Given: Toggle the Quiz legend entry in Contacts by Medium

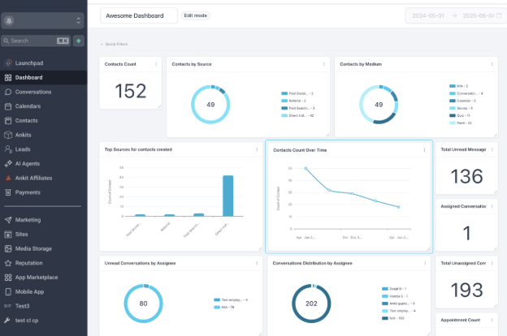Looking at the screenshot, I should (460, 115).
